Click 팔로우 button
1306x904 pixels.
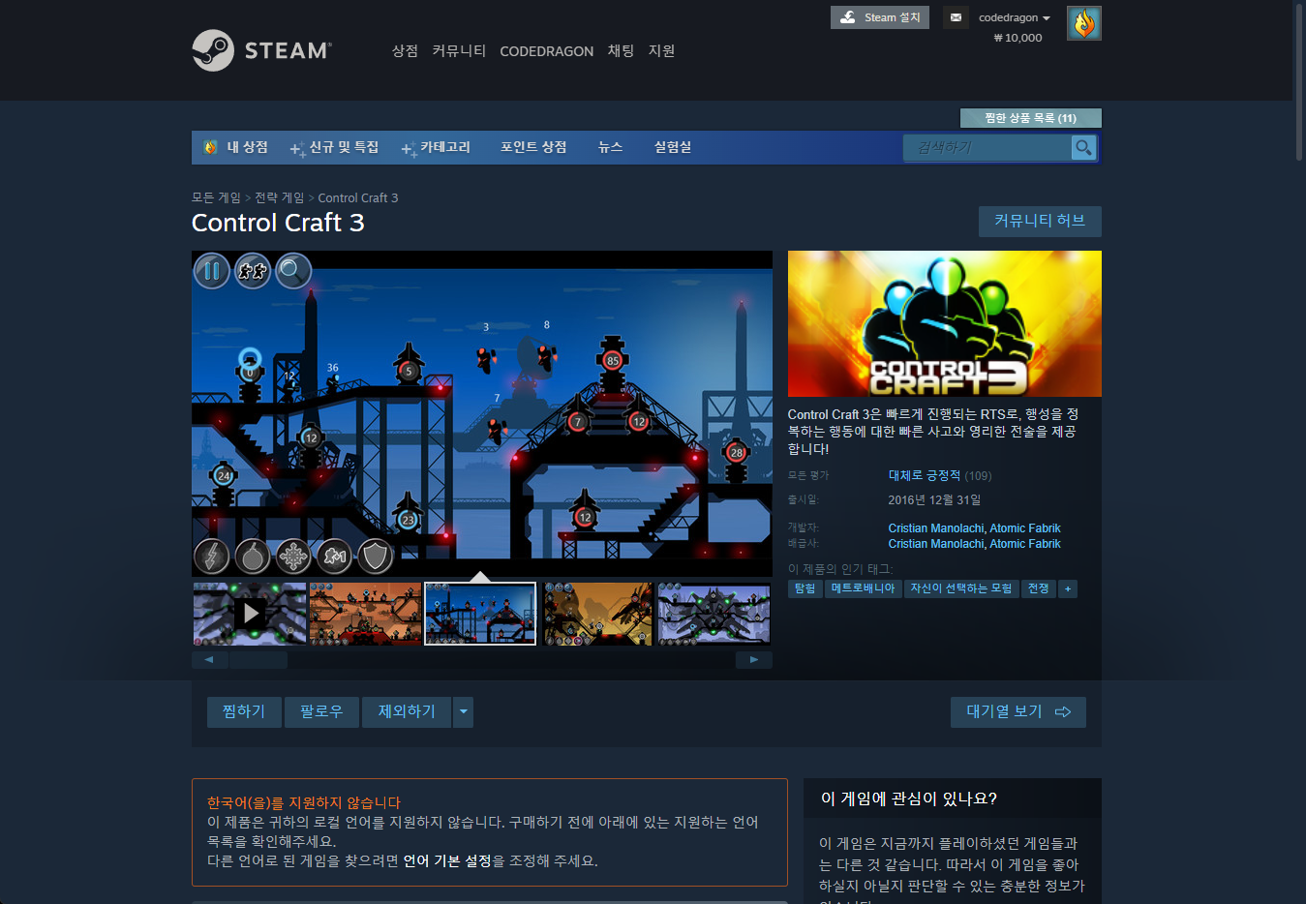pyautogui.click(x=321, y=711)
